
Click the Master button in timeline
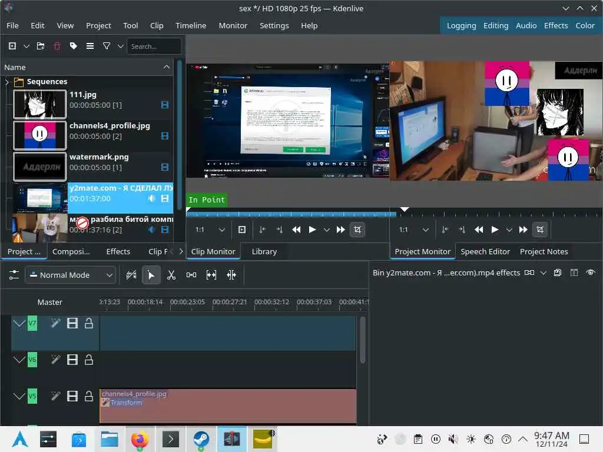click(49, 302)
